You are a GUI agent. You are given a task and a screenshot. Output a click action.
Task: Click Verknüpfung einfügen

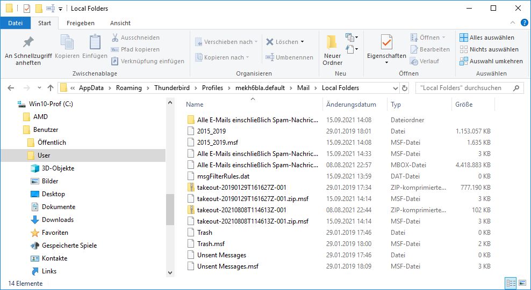148,61
